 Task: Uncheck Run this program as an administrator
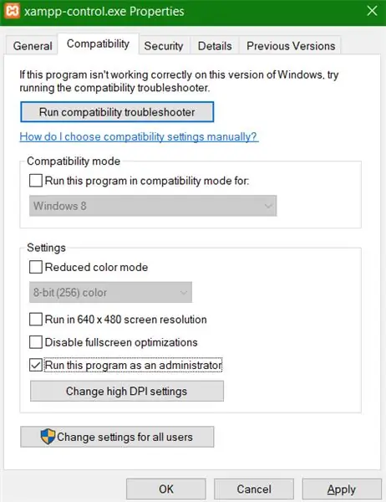(35, 365)
